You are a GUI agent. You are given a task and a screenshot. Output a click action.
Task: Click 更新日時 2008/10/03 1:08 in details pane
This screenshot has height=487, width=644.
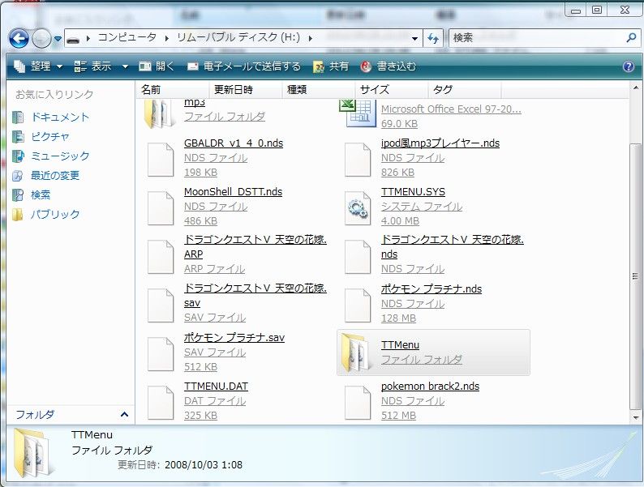point(180,465)
